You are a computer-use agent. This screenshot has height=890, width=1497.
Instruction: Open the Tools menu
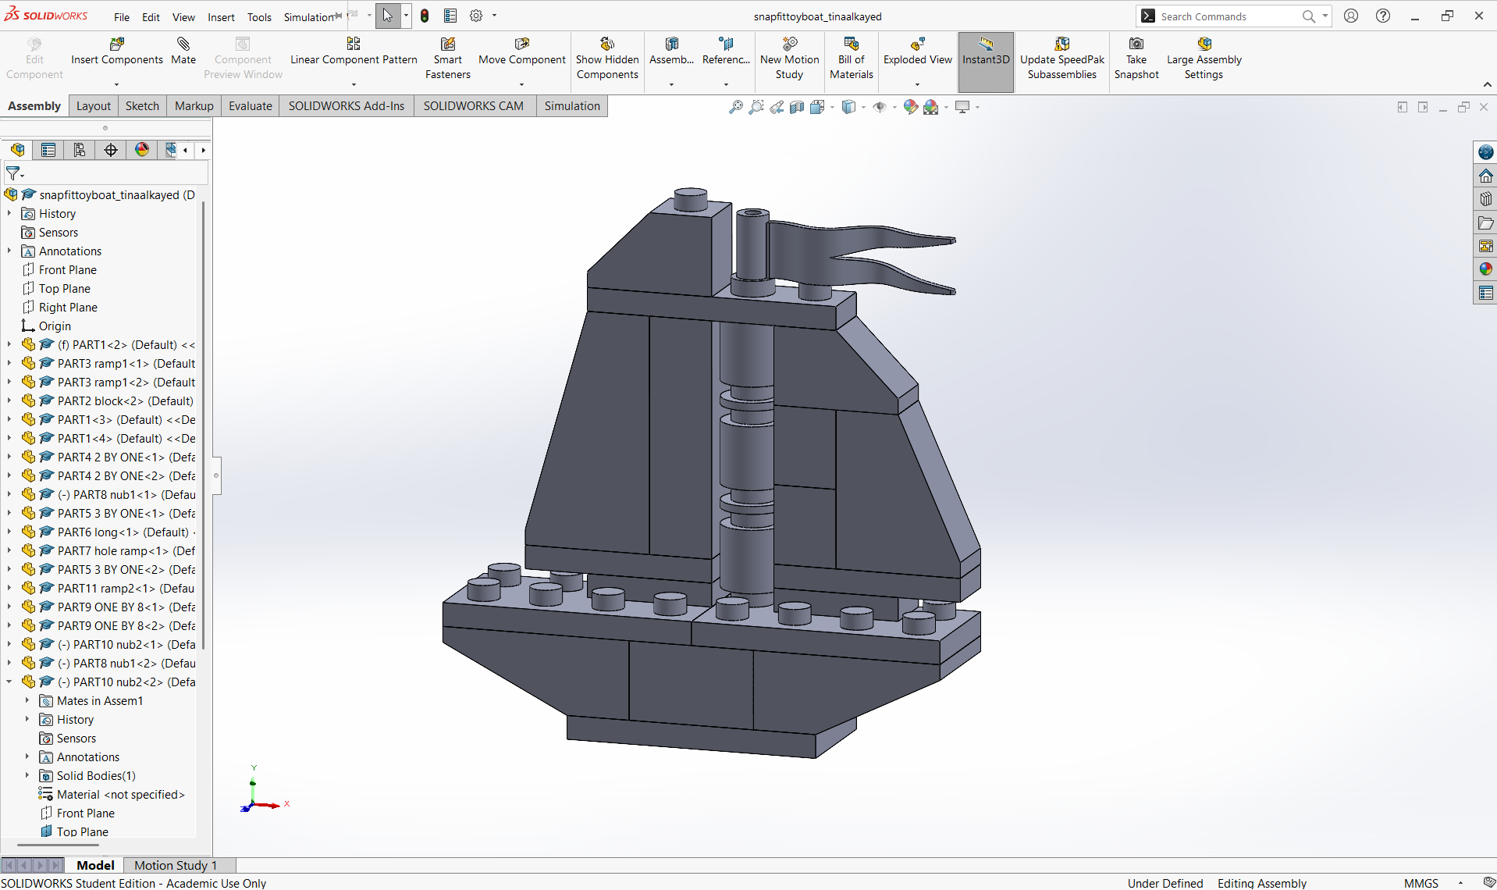point(259,17)
